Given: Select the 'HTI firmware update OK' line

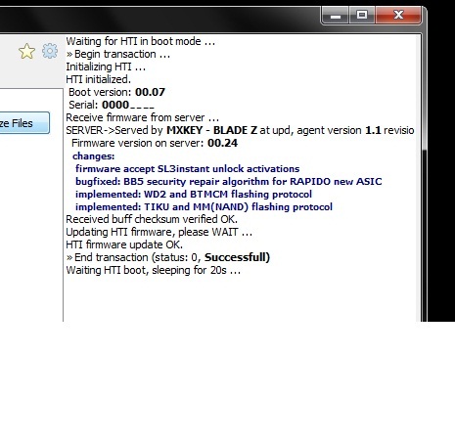Looking at the screenshot, I should tap(124, 244).
